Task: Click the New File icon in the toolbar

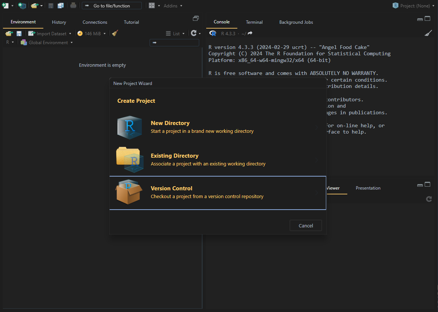Action: (x=5, y=5)
